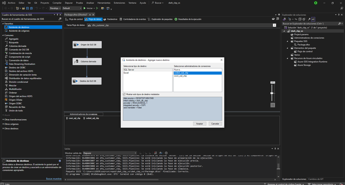345x185 pixels.
Task: Click the Open File folder icon
Action: (23, 8)
